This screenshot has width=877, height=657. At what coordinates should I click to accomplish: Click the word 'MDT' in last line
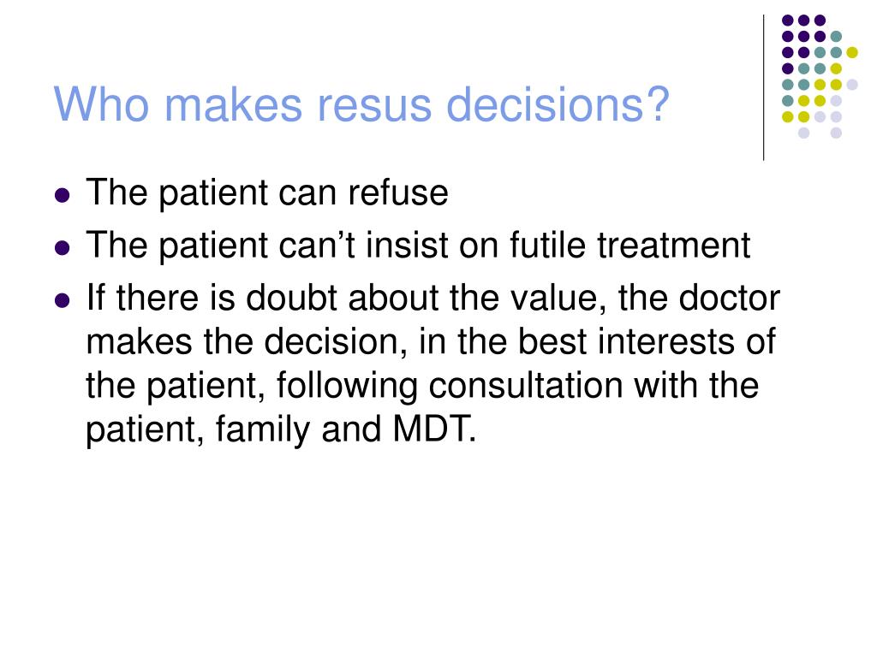[433, 429]
